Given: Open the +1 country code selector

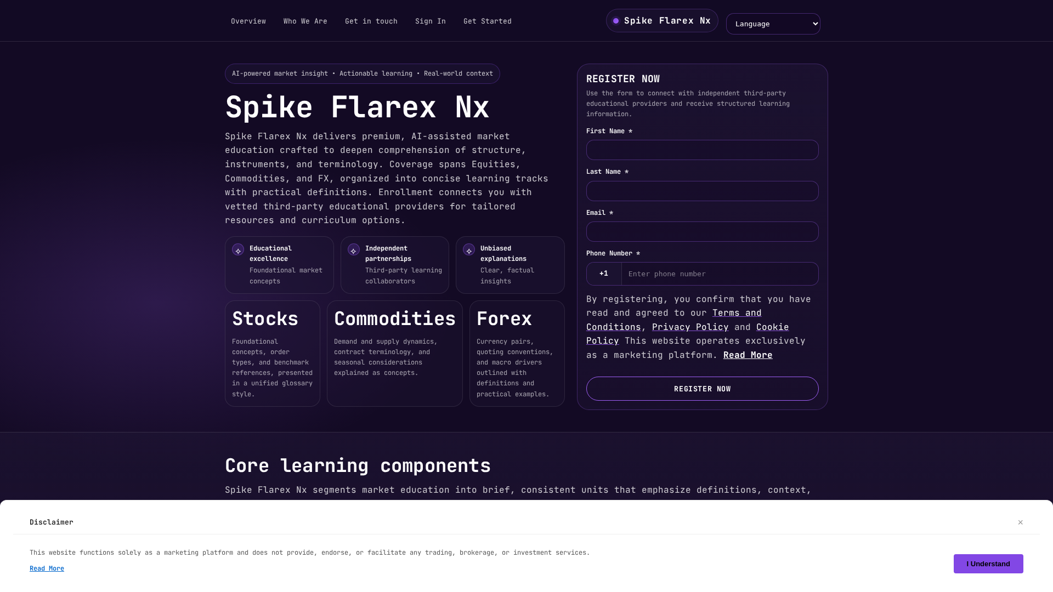Looking at the screenshot, I should coord(604,274).
